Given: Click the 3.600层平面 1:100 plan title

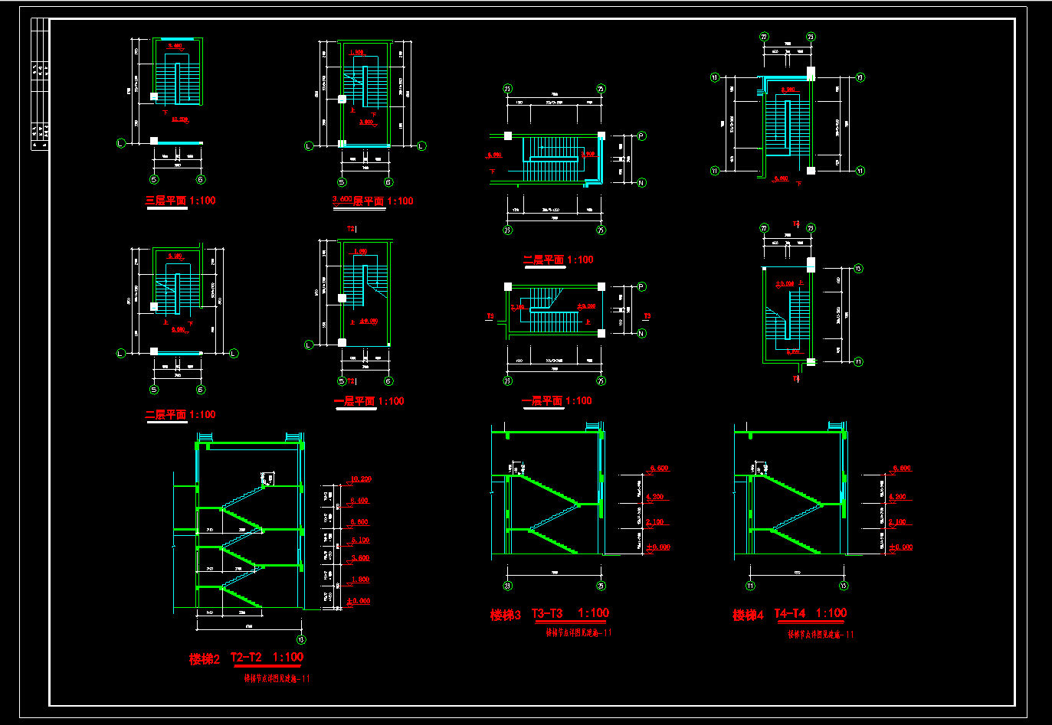Looking at the screenshot, I should tap(373, 201).
